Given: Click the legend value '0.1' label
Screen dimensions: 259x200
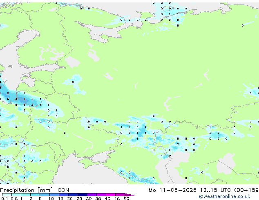Looking at the screenshot, I should 4,198.
